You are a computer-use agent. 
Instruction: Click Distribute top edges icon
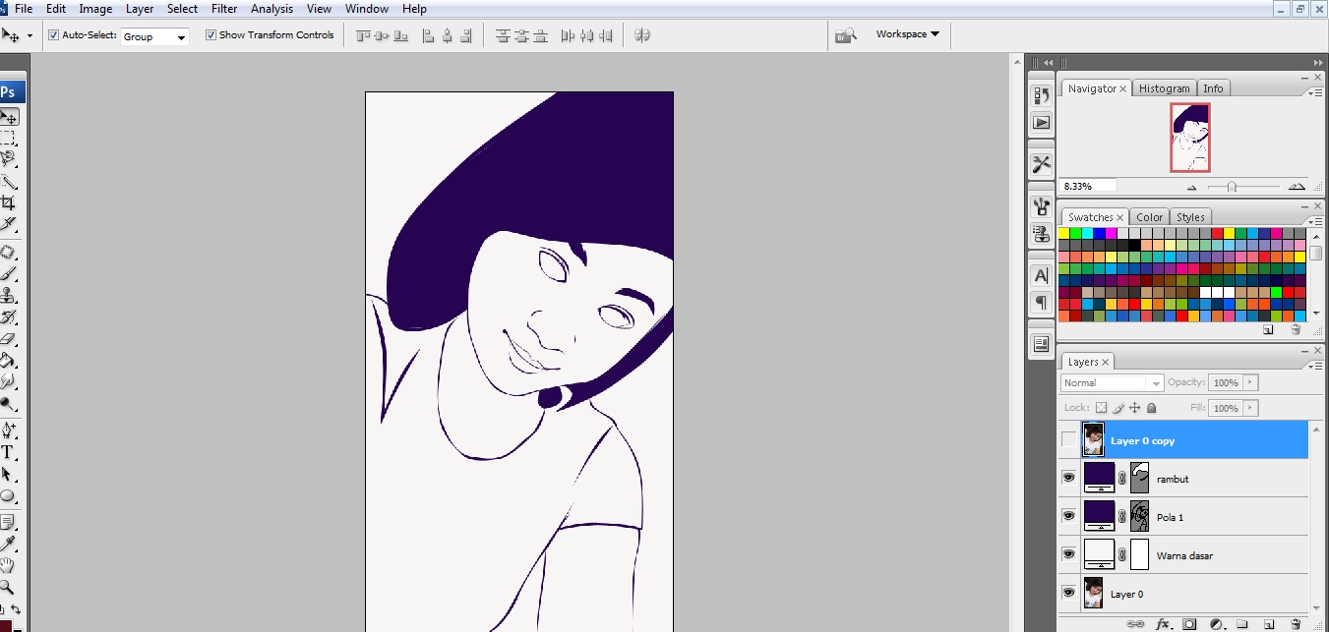pos(503,35)
